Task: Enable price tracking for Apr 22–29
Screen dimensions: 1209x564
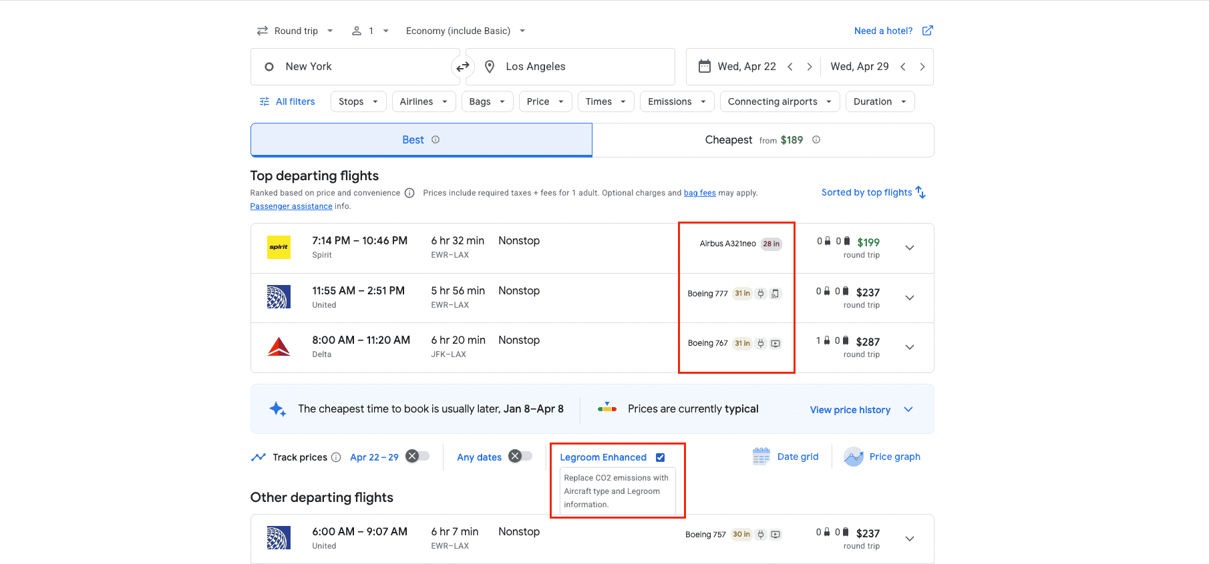Action: coord(417,456)
